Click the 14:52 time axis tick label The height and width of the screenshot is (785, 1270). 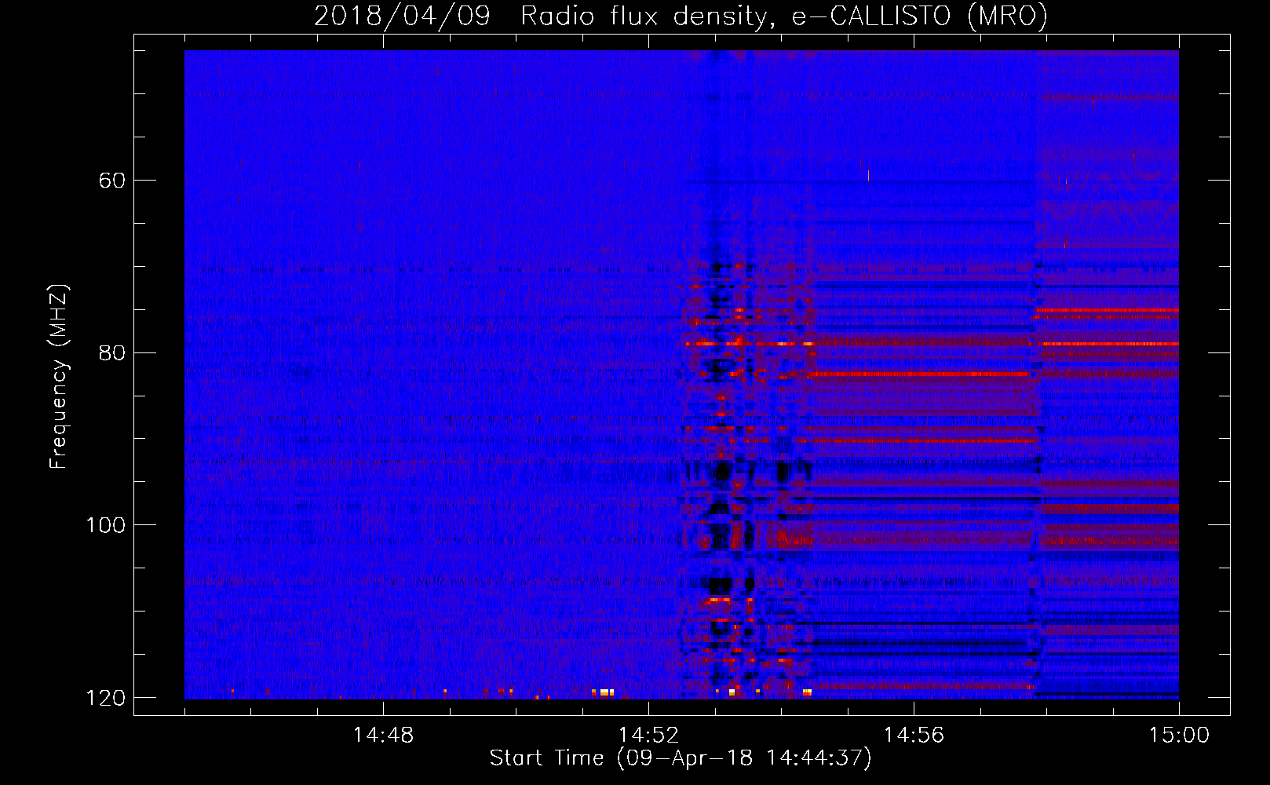(648, 736)
